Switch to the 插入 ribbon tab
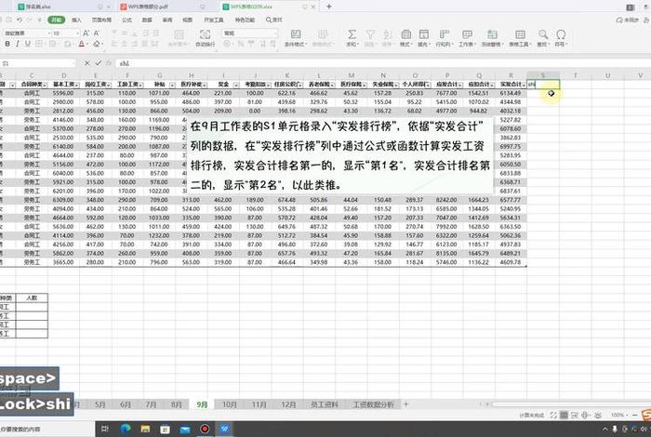Viewport: 651px width, 437px height. 75,19
